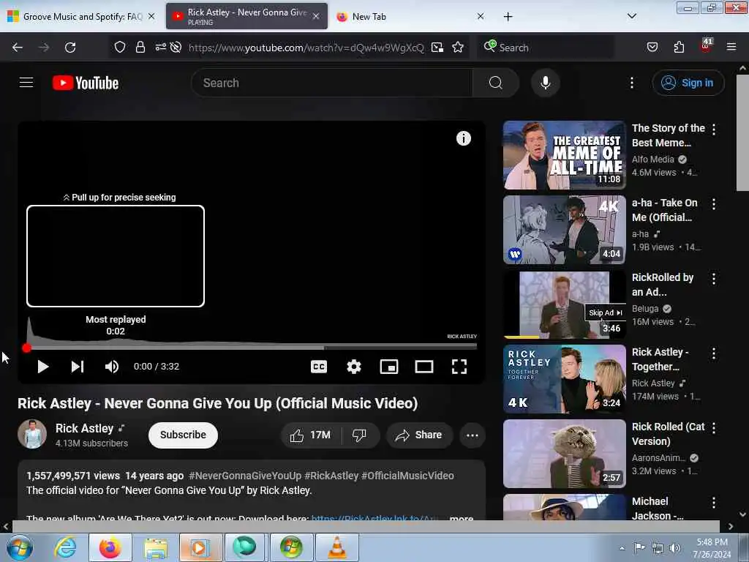The width and height of the screenshot is (749, 562).
Task: Click the Sign in button
Action: pos(688,83)
